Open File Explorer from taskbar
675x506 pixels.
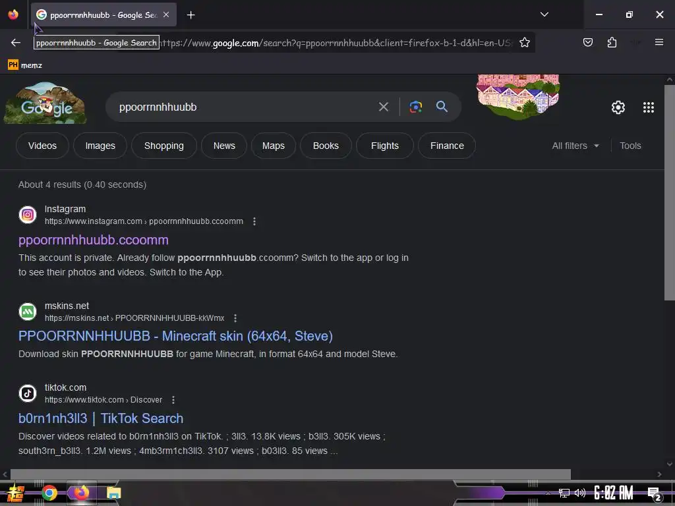113,493
